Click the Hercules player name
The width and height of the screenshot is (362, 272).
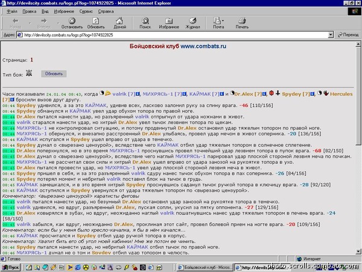pyautogui.click(x=341, y=94)
